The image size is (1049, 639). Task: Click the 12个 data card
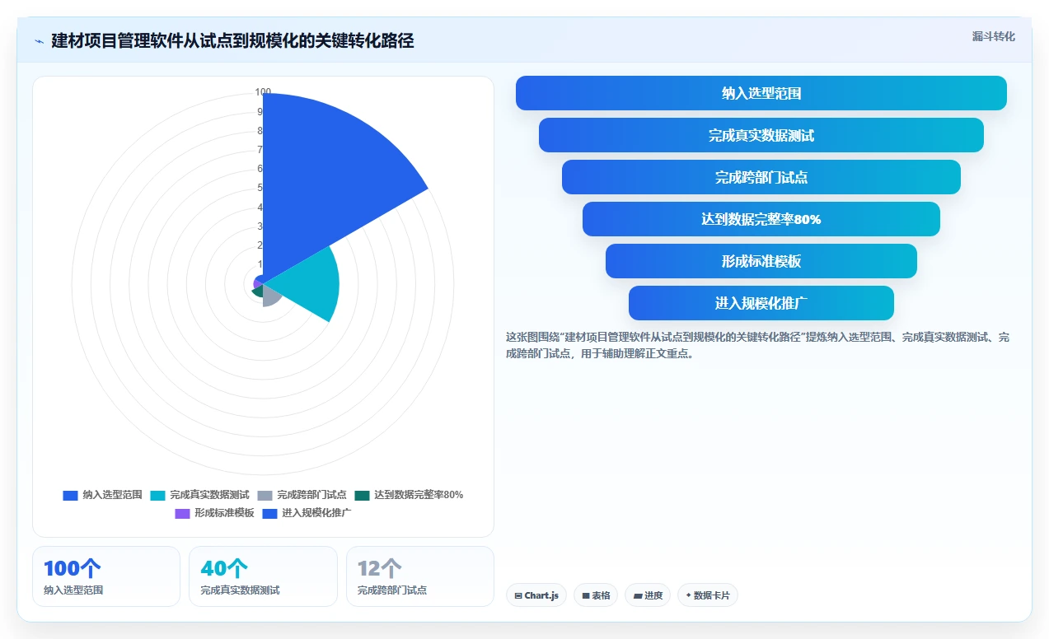pos(420,576)
